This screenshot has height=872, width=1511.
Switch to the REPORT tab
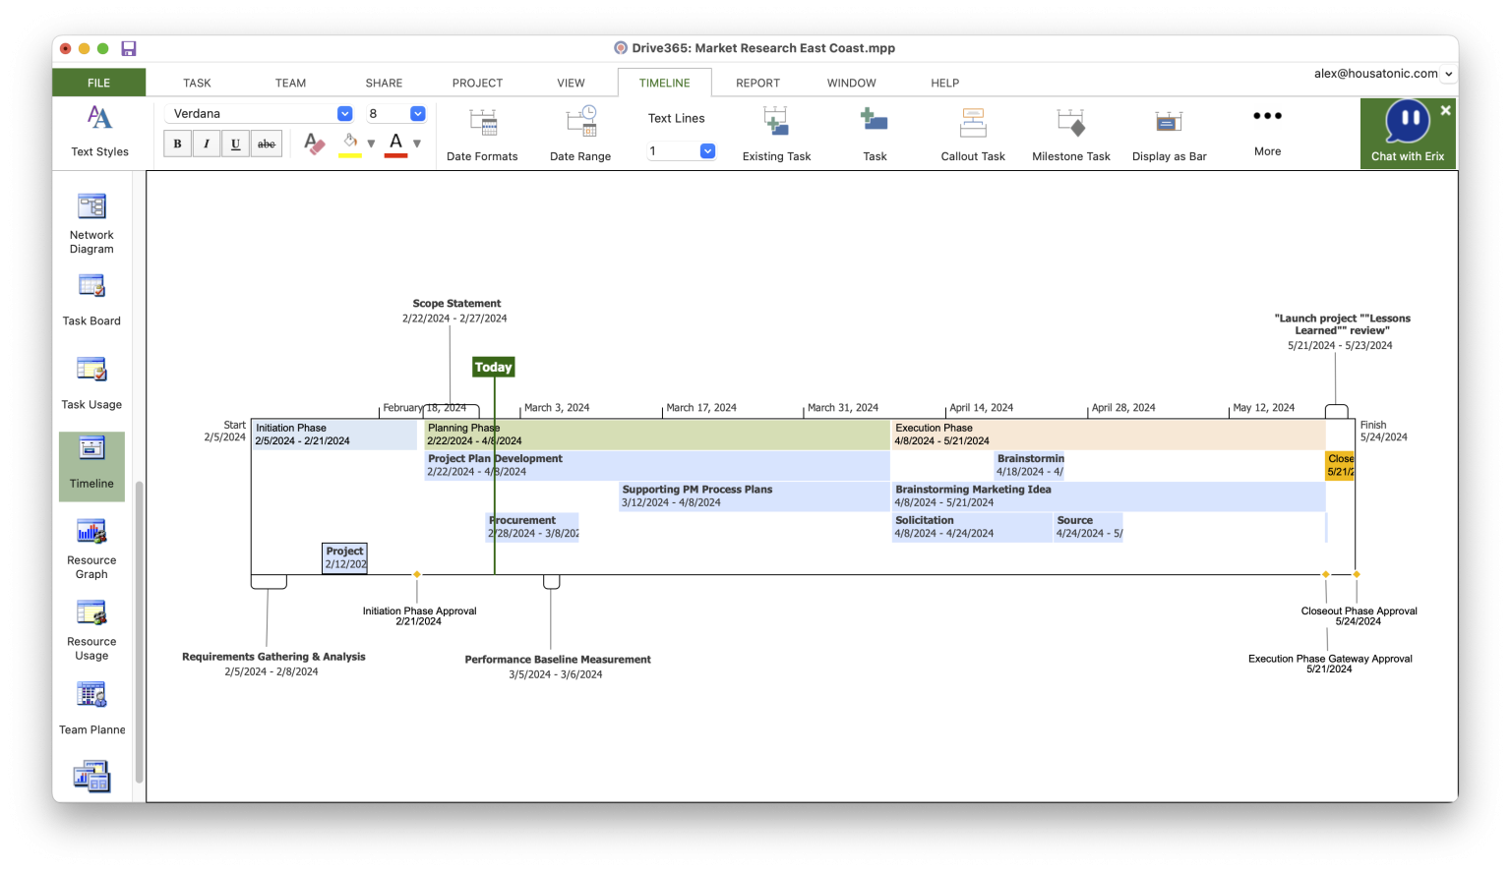[x=757, y=83]
